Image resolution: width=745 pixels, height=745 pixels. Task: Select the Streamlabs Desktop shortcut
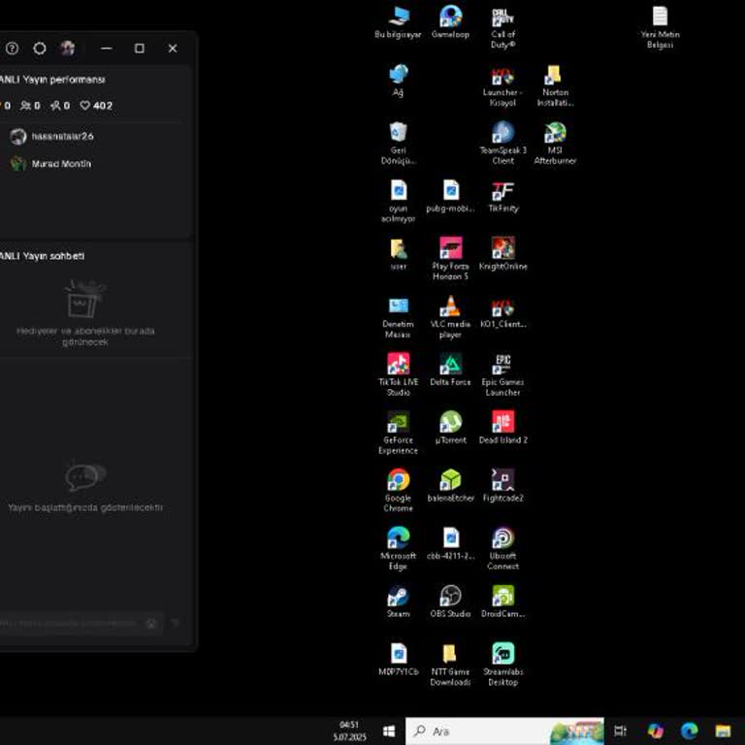coord(502,654)
